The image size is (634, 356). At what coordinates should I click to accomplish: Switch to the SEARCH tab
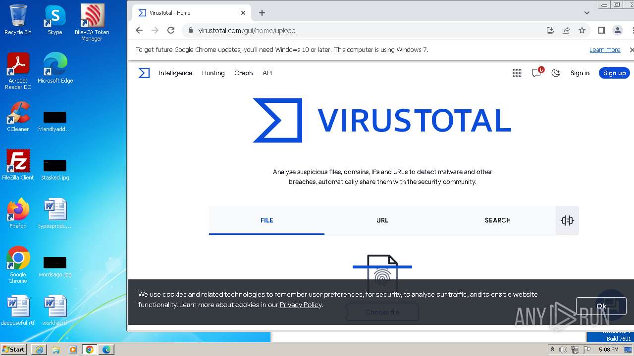click(x=498, y=221)
